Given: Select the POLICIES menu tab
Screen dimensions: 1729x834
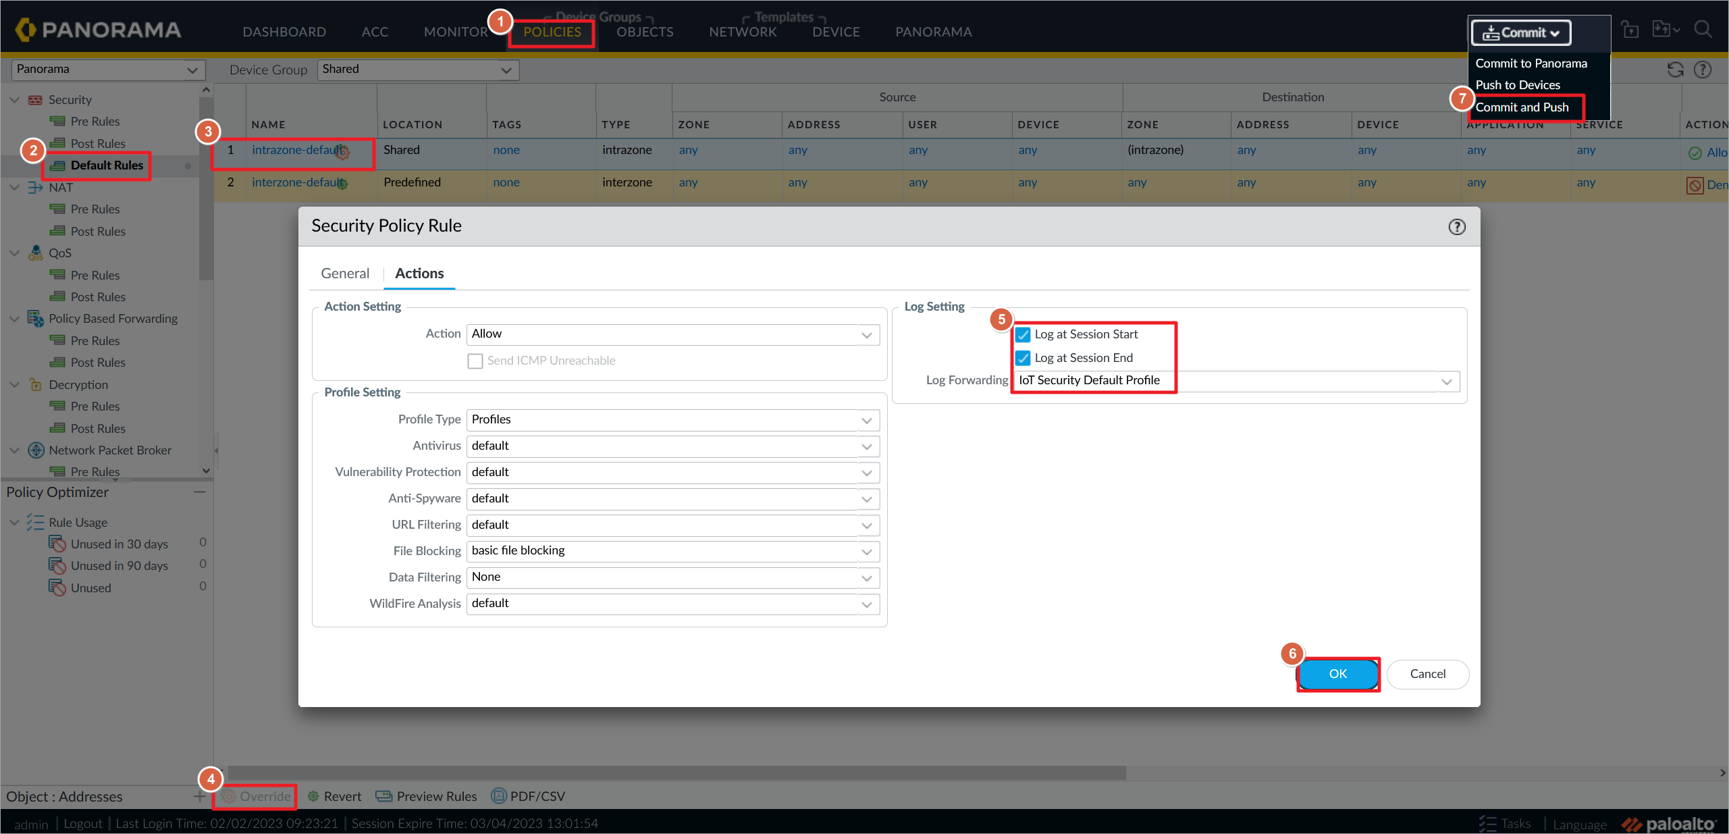Looking at the screenshot, I should tap(552, 31).
